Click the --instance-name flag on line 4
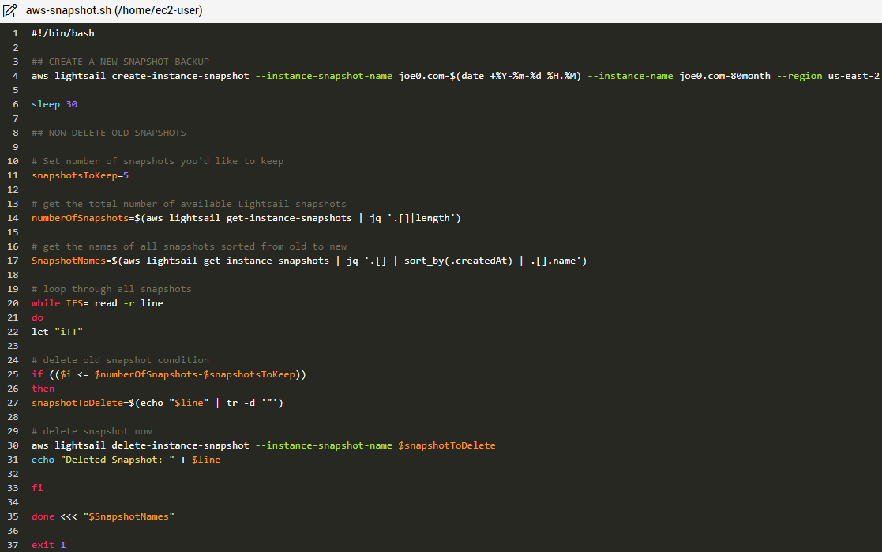 click(x=630, y=76)
